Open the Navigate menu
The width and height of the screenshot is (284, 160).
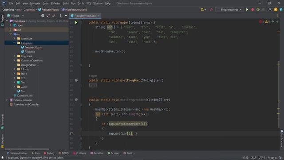(35, 3)
